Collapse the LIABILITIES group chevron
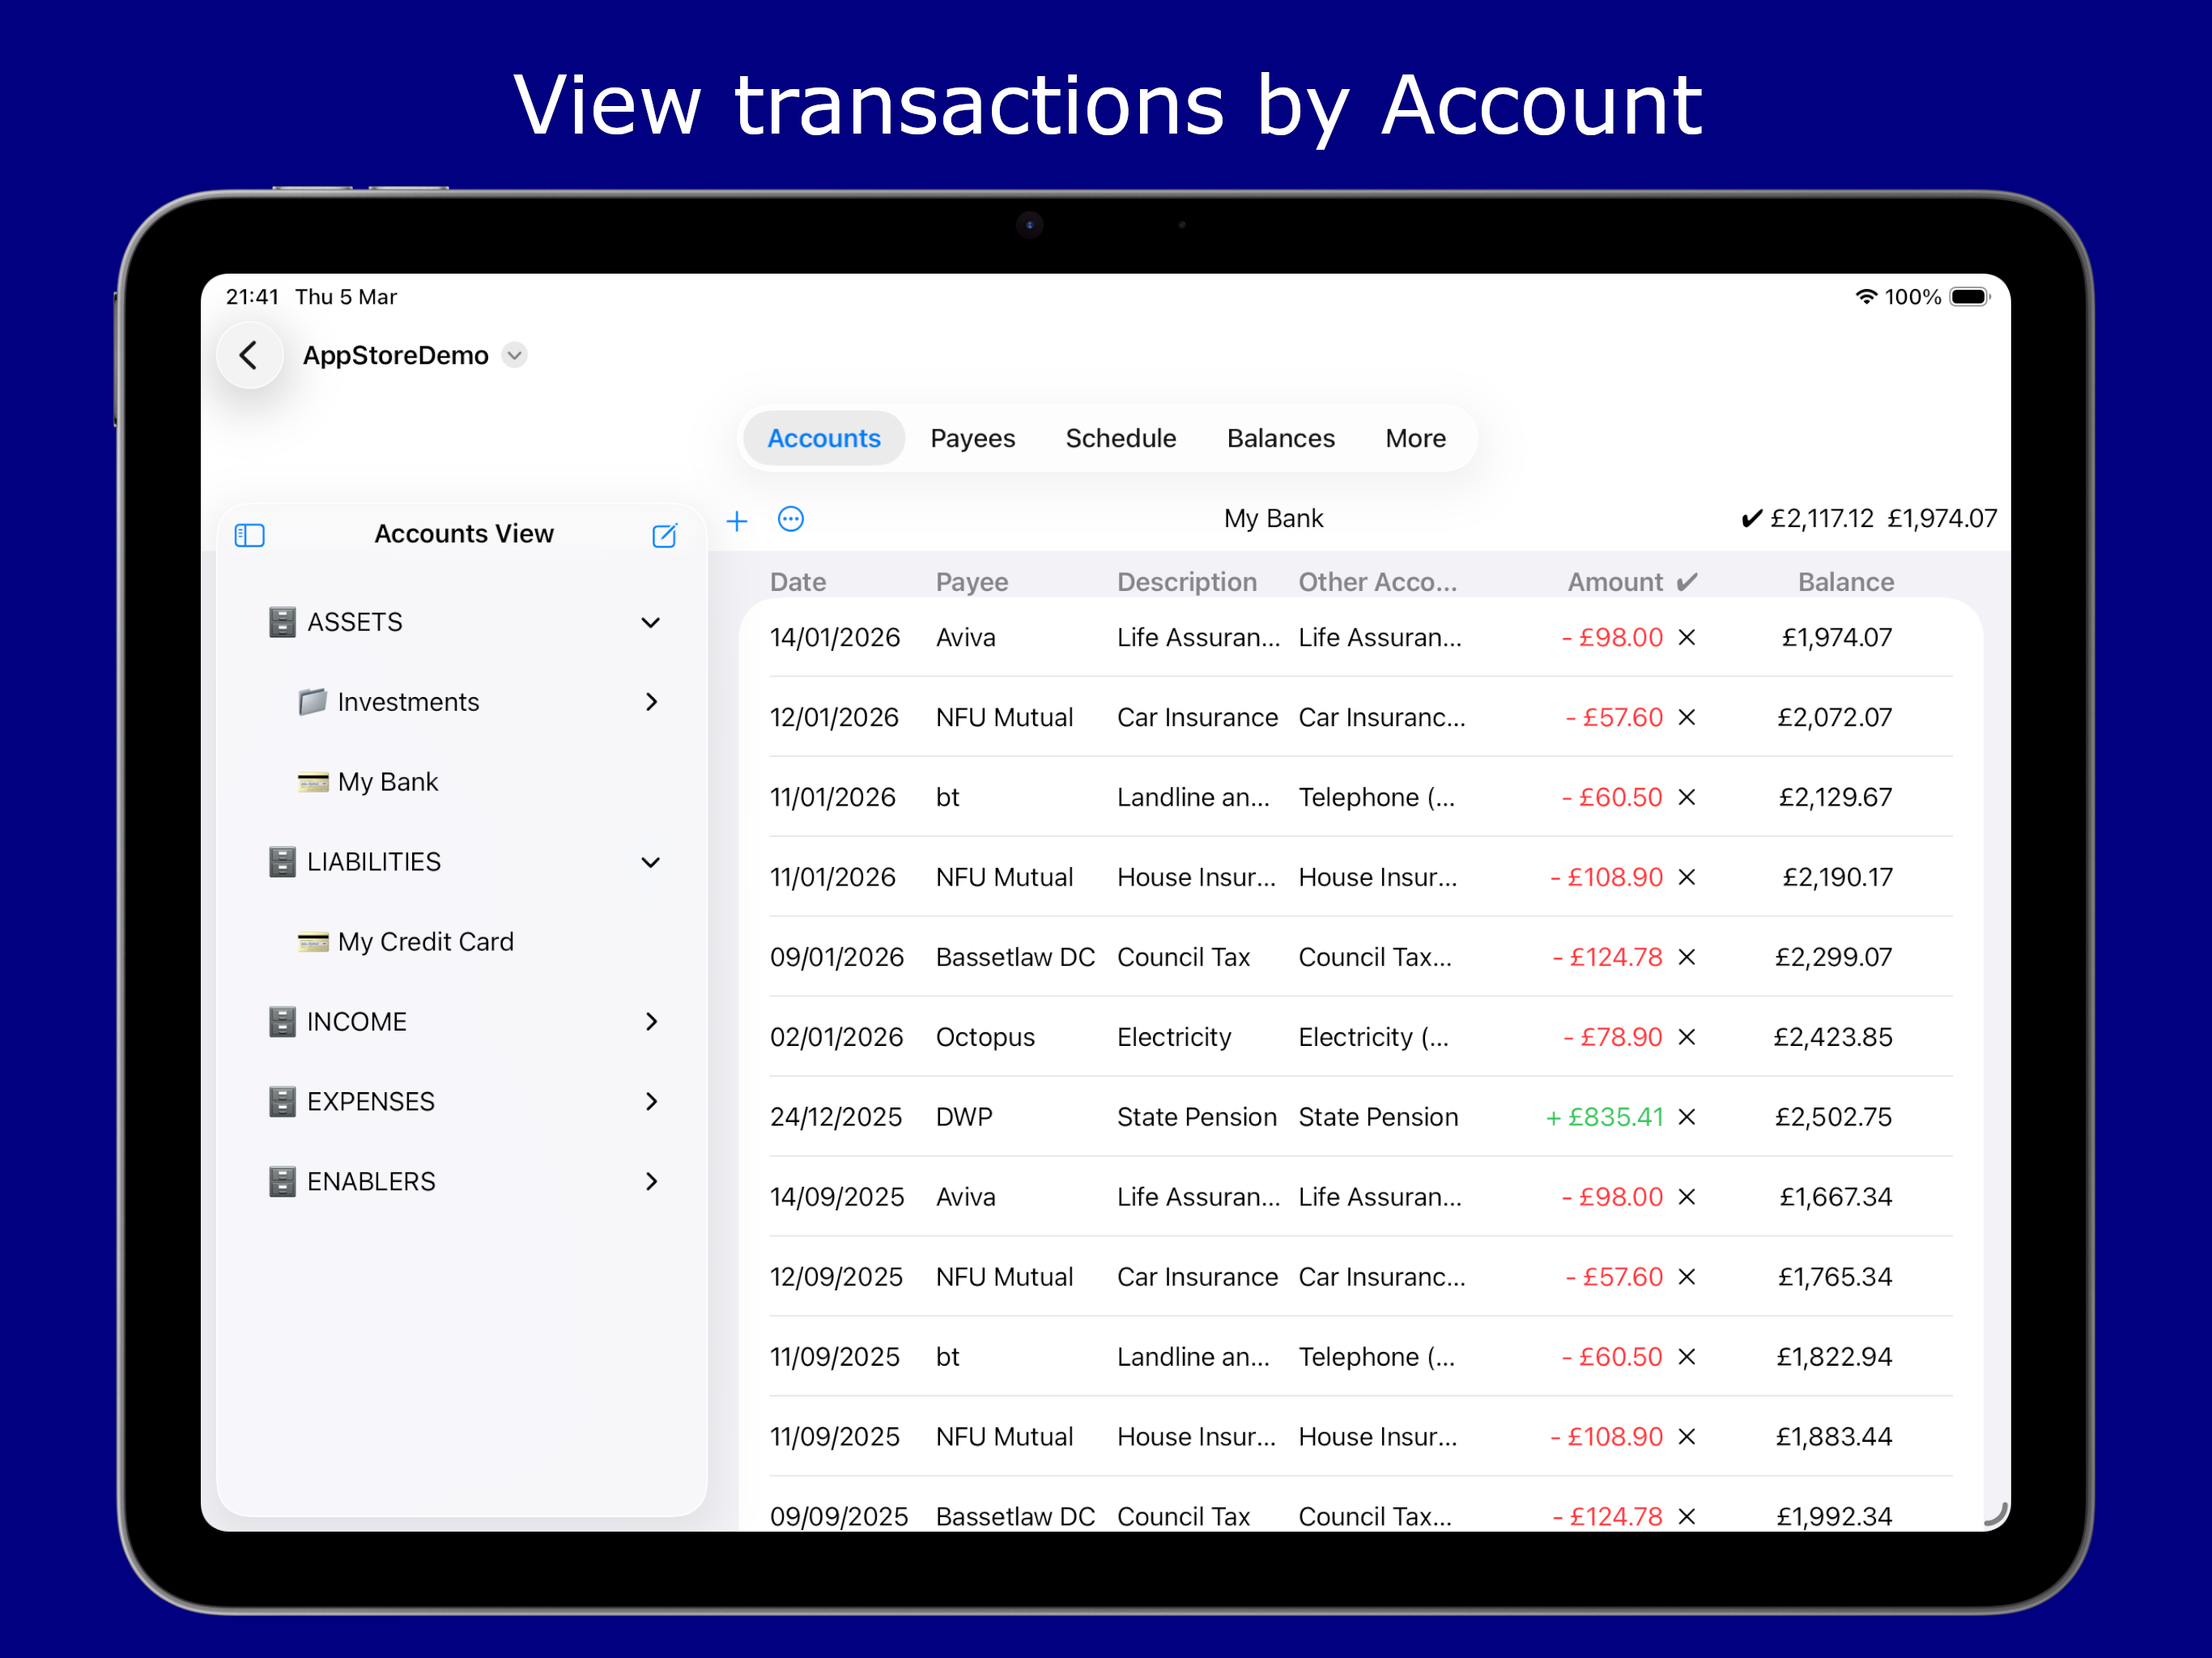Viewport: 2212px width, 1658px height. pyautogui.click(x=651, y=862)
